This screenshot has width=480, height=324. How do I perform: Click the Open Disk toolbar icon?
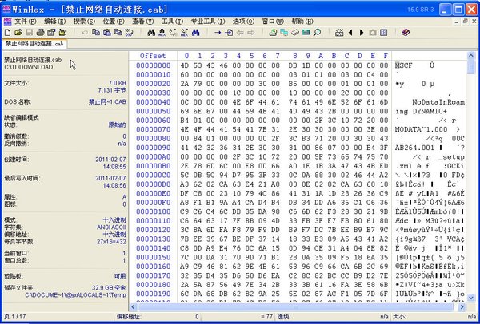pyautogui.click(x=273, y=33)
